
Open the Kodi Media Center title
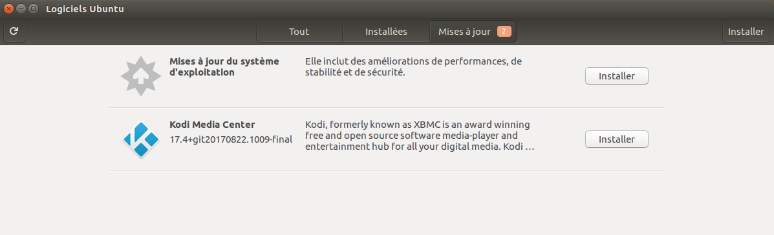click(x=212, y=125)
